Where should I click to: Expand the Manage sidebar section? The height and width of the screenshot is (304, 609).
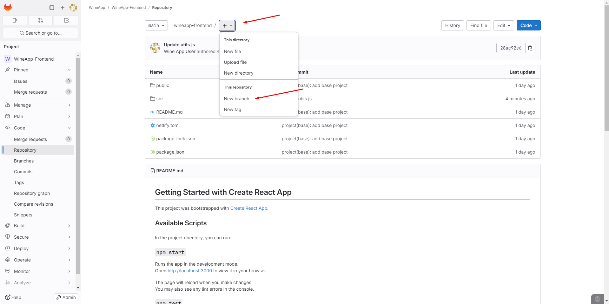[38, 105]
